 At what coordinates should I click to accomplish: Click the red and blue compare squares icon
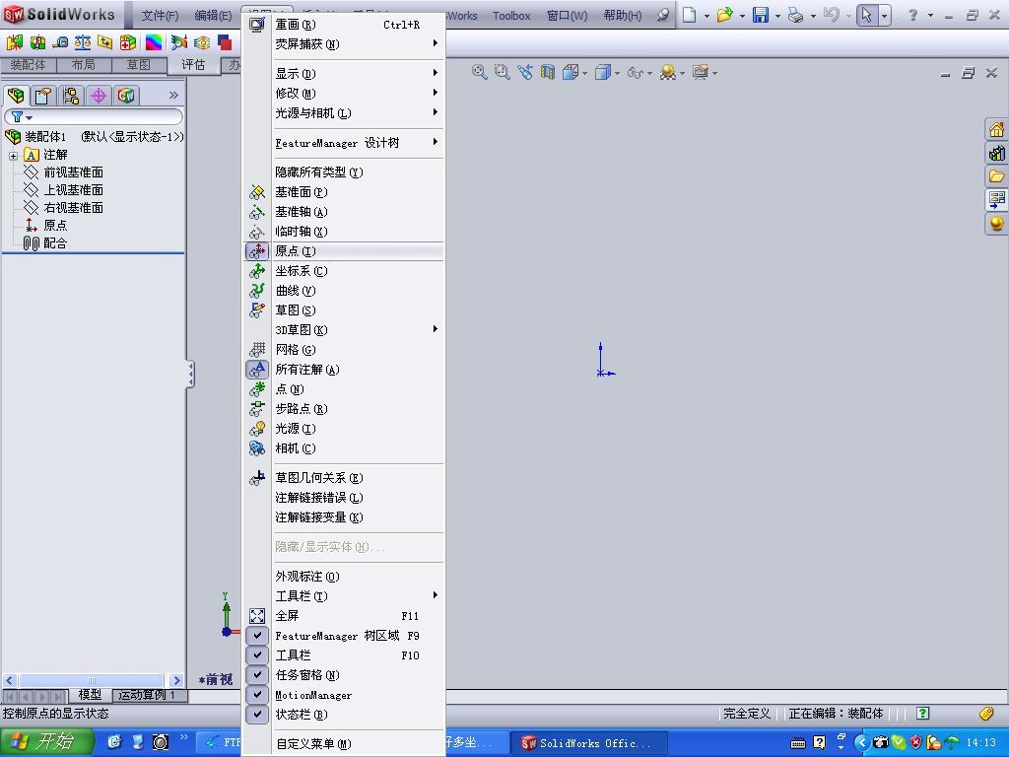pyautogui.click(x=225, y=42)
